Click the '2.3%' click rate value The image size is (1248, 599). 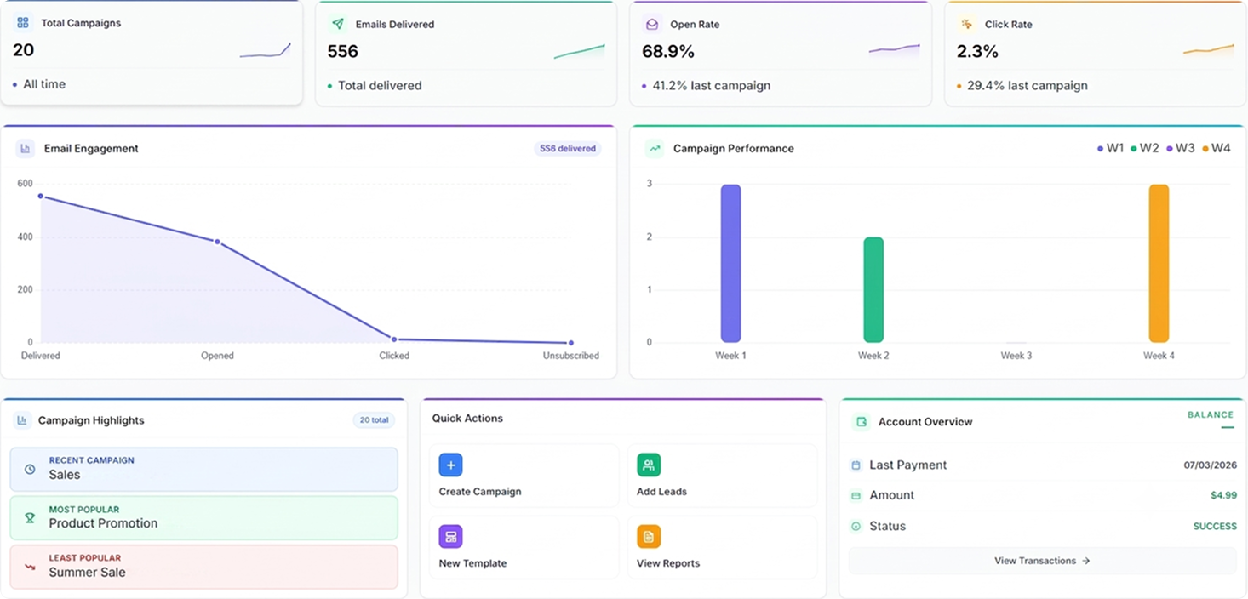point(977,52)
